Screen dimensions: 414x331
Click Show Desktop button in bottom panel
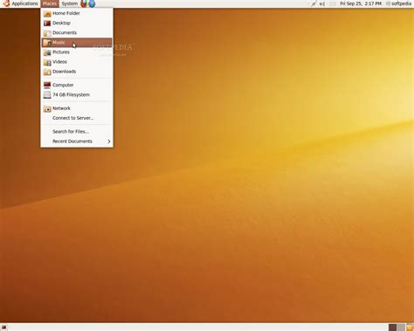3,328
